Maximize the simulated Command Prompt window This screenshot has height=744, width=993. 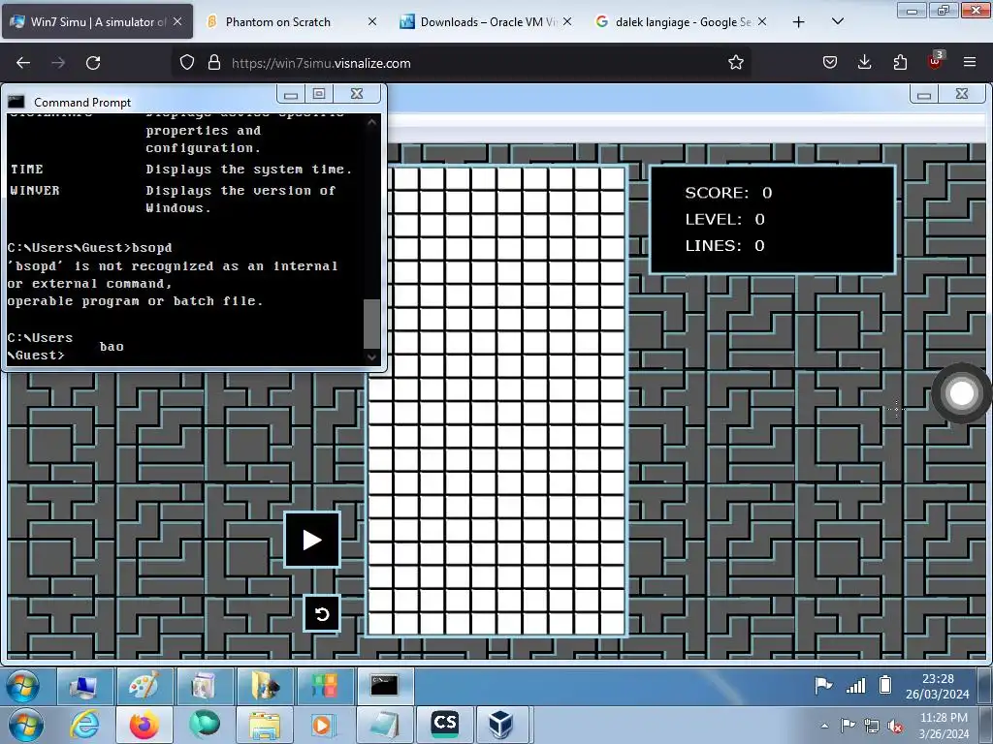tap(319, 94)
